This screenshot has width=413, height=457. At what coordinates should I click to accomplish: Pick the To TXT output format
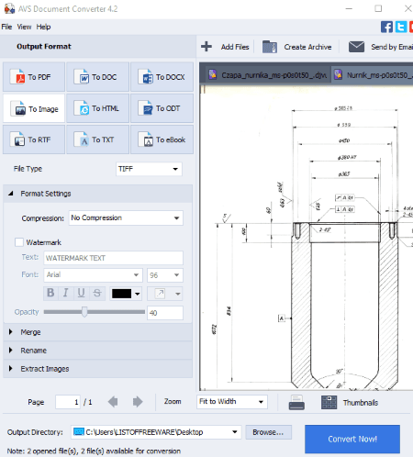(x=97, y=139)
